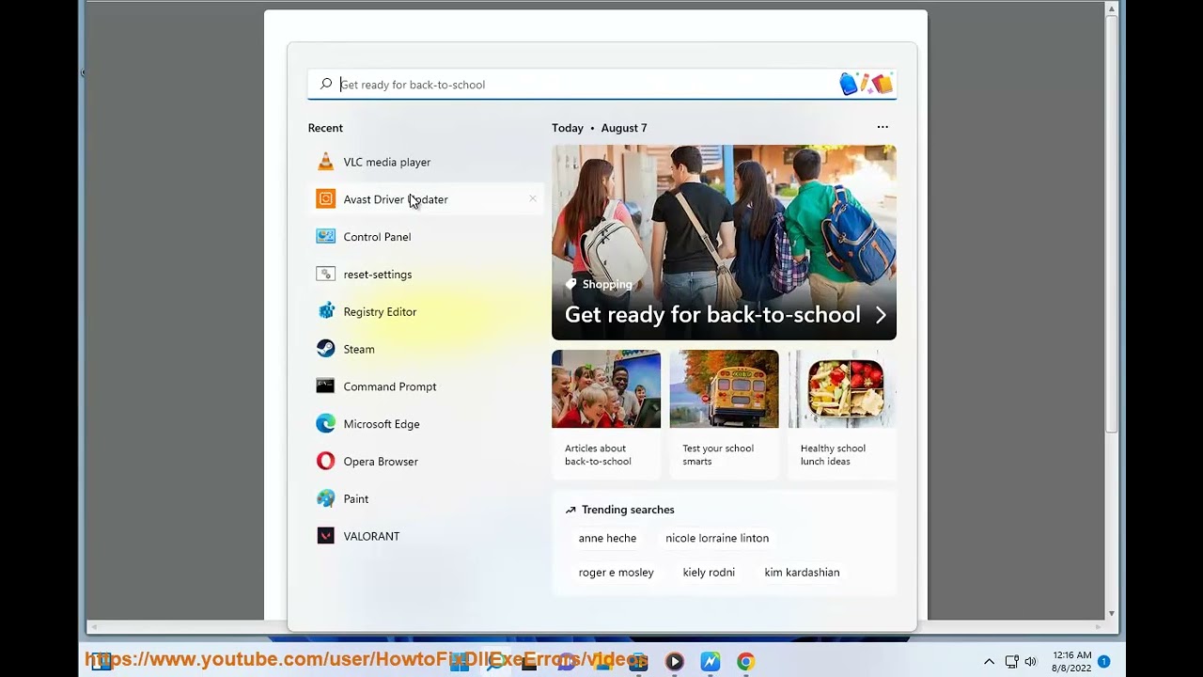
Task: Click the VLC media player label
Action: pyautogui.click(x=387, y=162)
